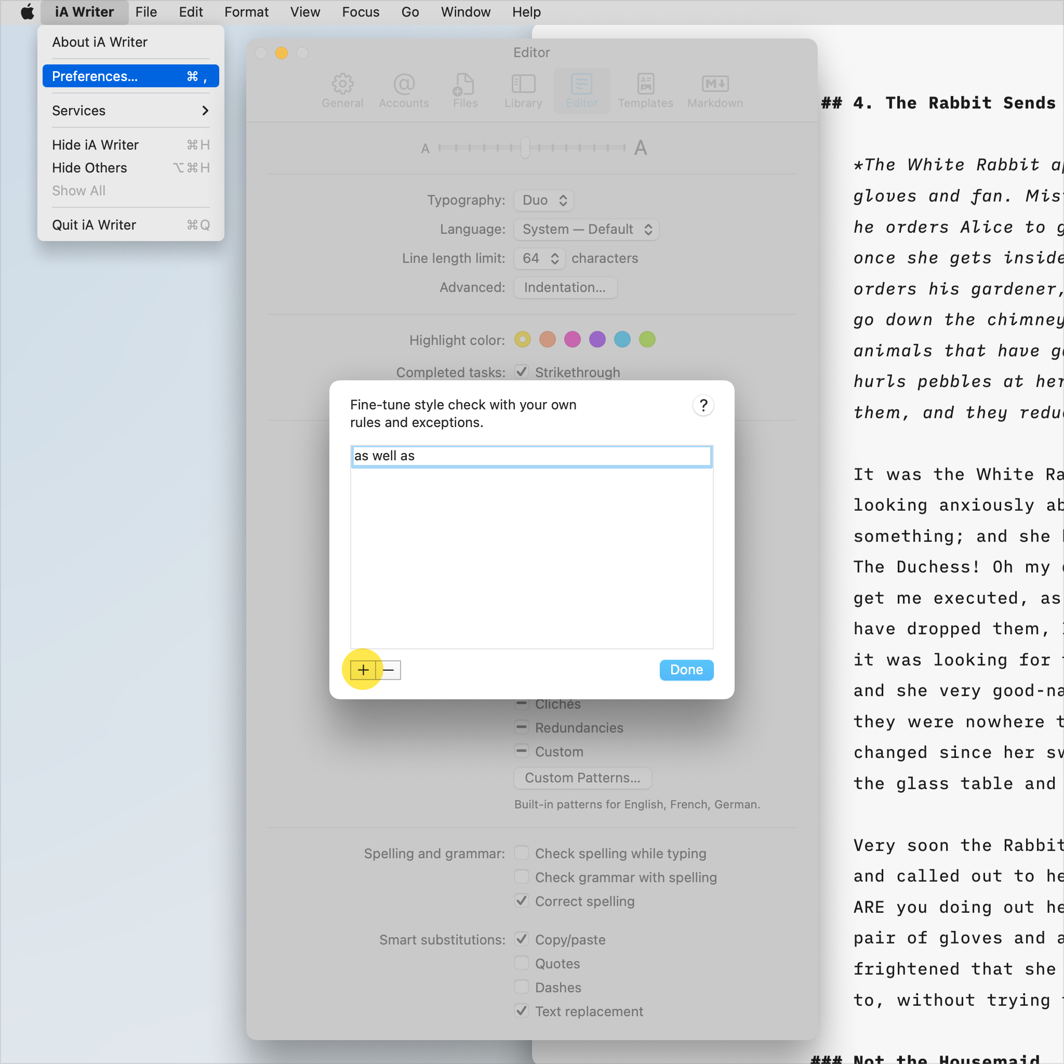Screen dimensions: 1064x1064
Task: Select the yellow highlight color
Action: click(x=522, y=339)
